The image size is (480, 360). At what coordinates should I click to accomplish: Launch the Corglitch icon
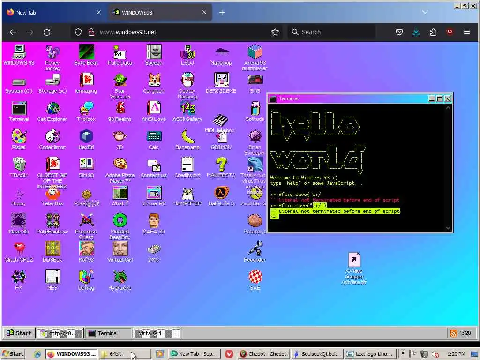(x=154, y=83)
